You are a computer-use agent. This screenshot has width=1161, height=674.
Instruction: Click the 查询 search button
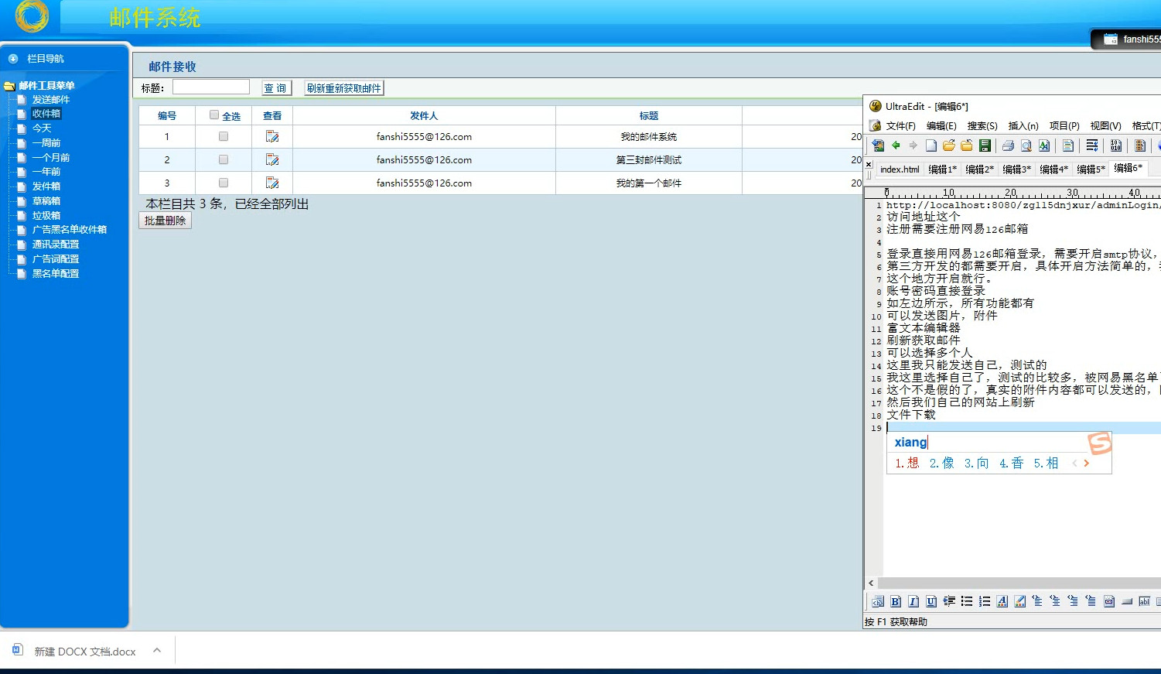point(275,88)
